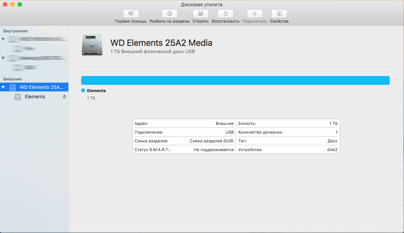The width and height of the screenshot is (404, 233).
Task: Click the Elements volume icon in sidebar
Action: [18, 97]
